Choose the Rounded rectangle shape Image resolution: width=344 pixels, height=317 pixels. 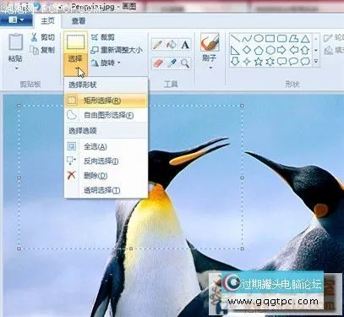pos(281,38)
